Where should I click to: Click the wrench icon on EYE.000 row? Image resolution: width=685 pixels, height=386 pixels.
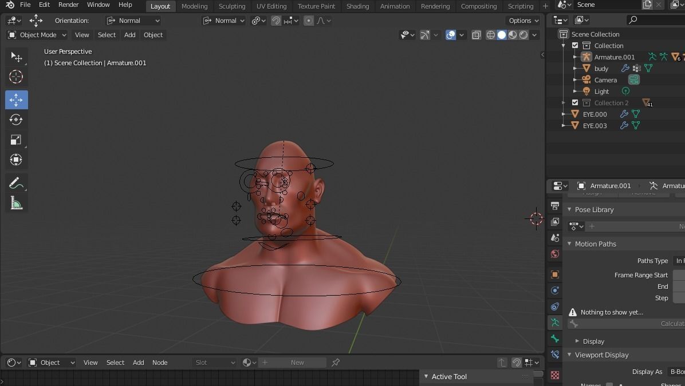tap(624, 114)
